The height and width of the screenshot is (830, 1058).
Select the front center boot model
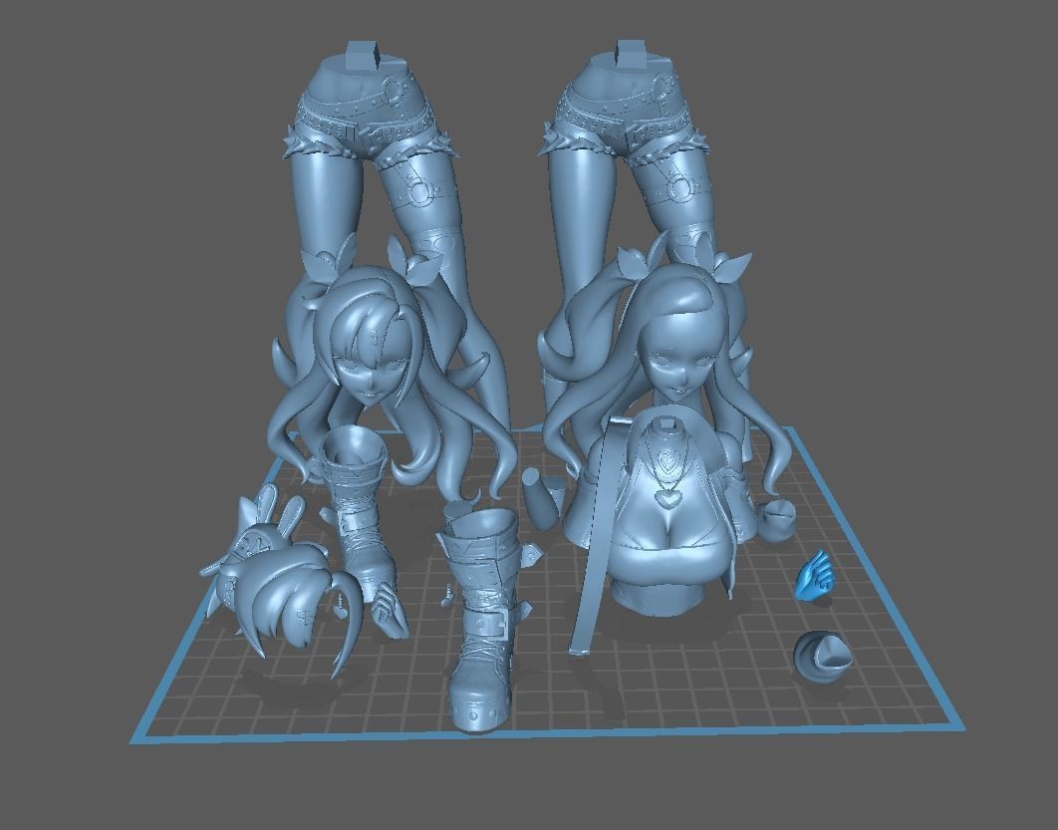pyautogui.click(x=484, y=621)
